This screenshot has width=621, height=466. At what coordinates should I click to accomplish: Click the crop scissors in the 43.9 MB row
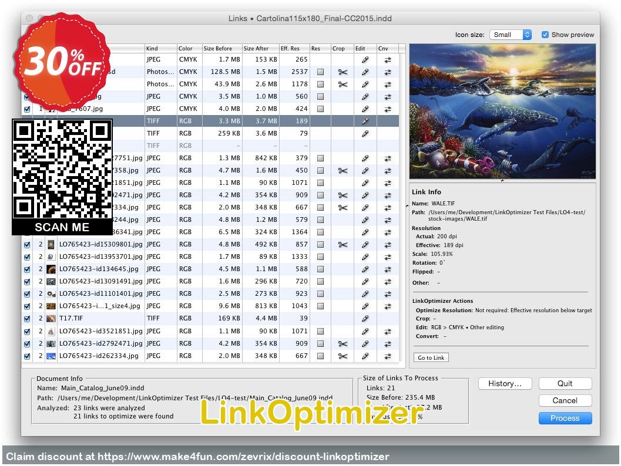(343, 85)
